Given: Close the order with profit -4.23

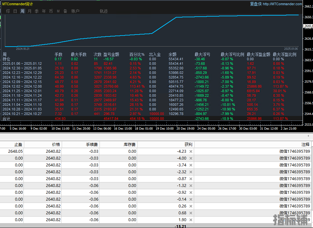Looking at the screenshot, I should coord(191,151).
